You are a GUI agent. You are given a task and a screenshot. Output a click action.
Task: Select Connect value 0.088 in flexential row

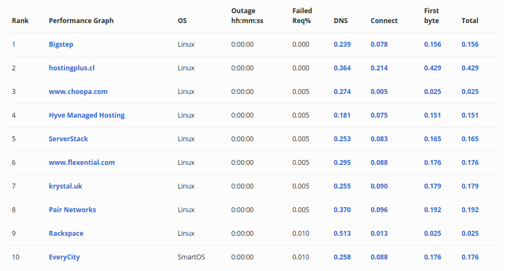pyautogui.click(x=379, y=163)
